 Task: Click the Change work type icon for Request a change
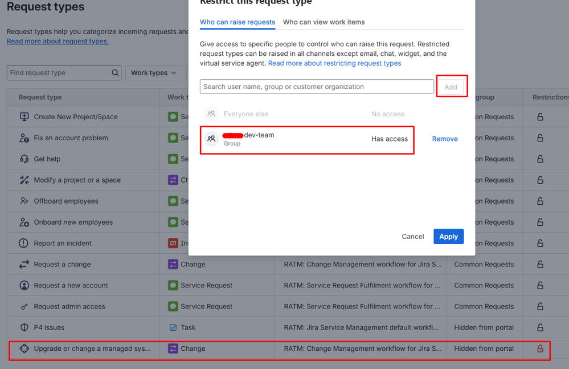173,264
